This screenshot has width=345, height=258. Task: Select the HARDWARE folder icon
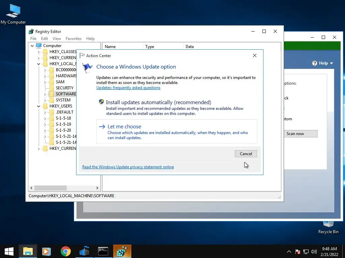(x=52, y=76)
